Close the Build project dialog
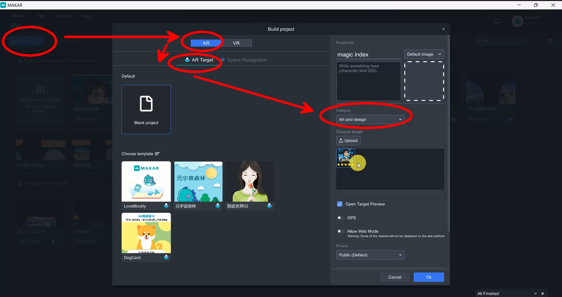Screen dimensions: 562x297 (x=443, y=29)
